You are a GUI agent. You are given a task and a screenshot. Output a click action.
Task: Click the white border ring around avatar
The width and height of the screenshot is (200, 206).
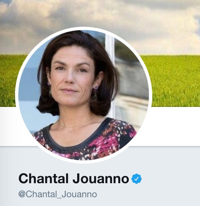(x=84, y=28)
